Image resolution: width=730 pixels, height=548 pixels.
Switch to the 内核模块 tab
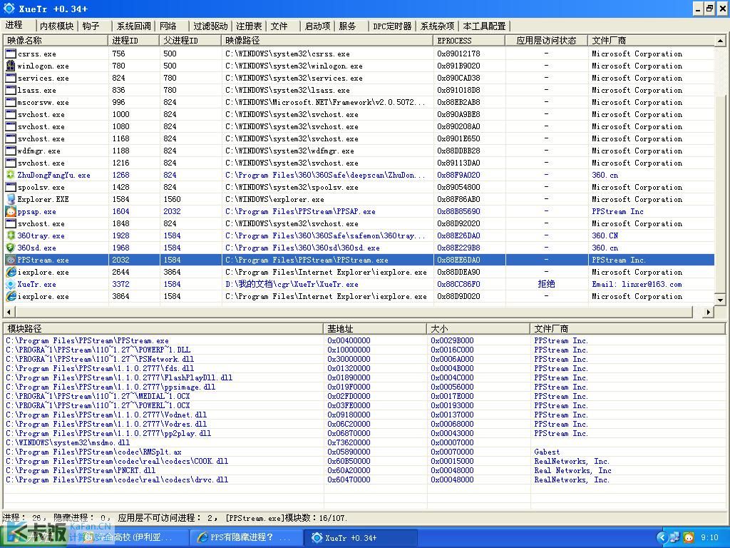click(57, 26)
